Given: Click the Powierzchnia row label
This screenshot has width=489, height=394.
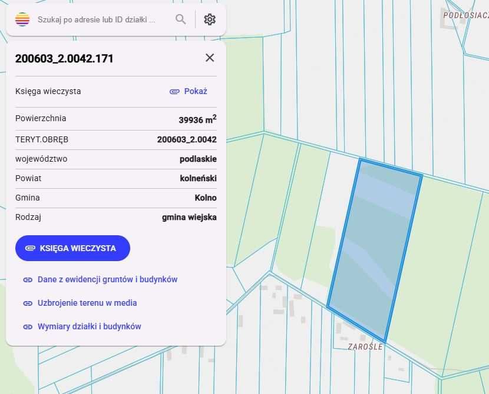Looking at the screenshot, I should click(41, 118).
